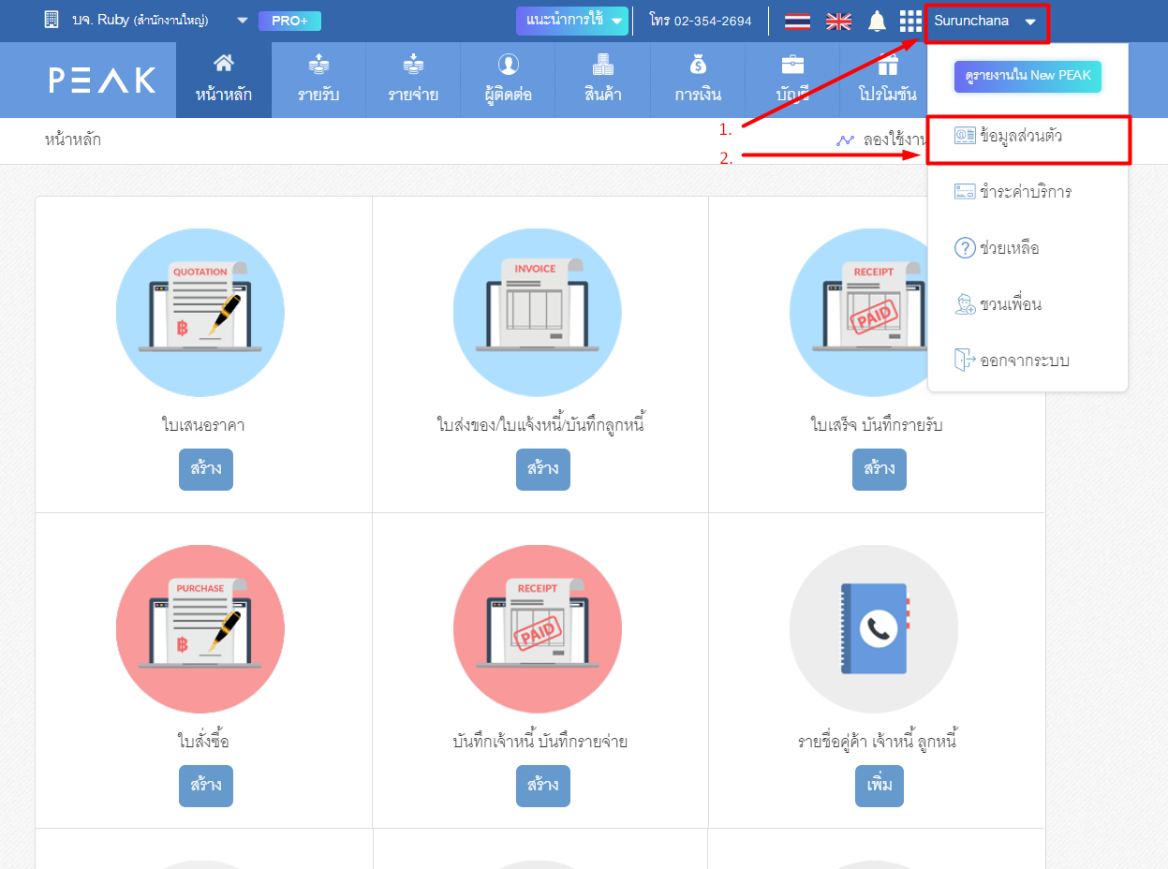Image resolution: width=1168 pixels, height=869 pixels.
Task: Click the ช่วยเหลือ question mark icon
Action: pyautogui.click(x=964, y=248)
